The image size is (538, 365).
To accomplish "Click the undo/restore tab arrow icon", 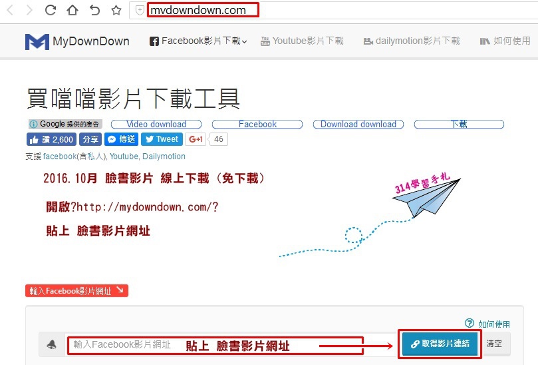I will point(94,10).
